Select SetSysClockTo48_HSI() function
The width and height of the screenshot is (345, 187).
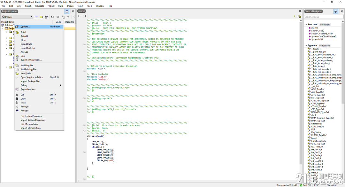pos(322,34)
